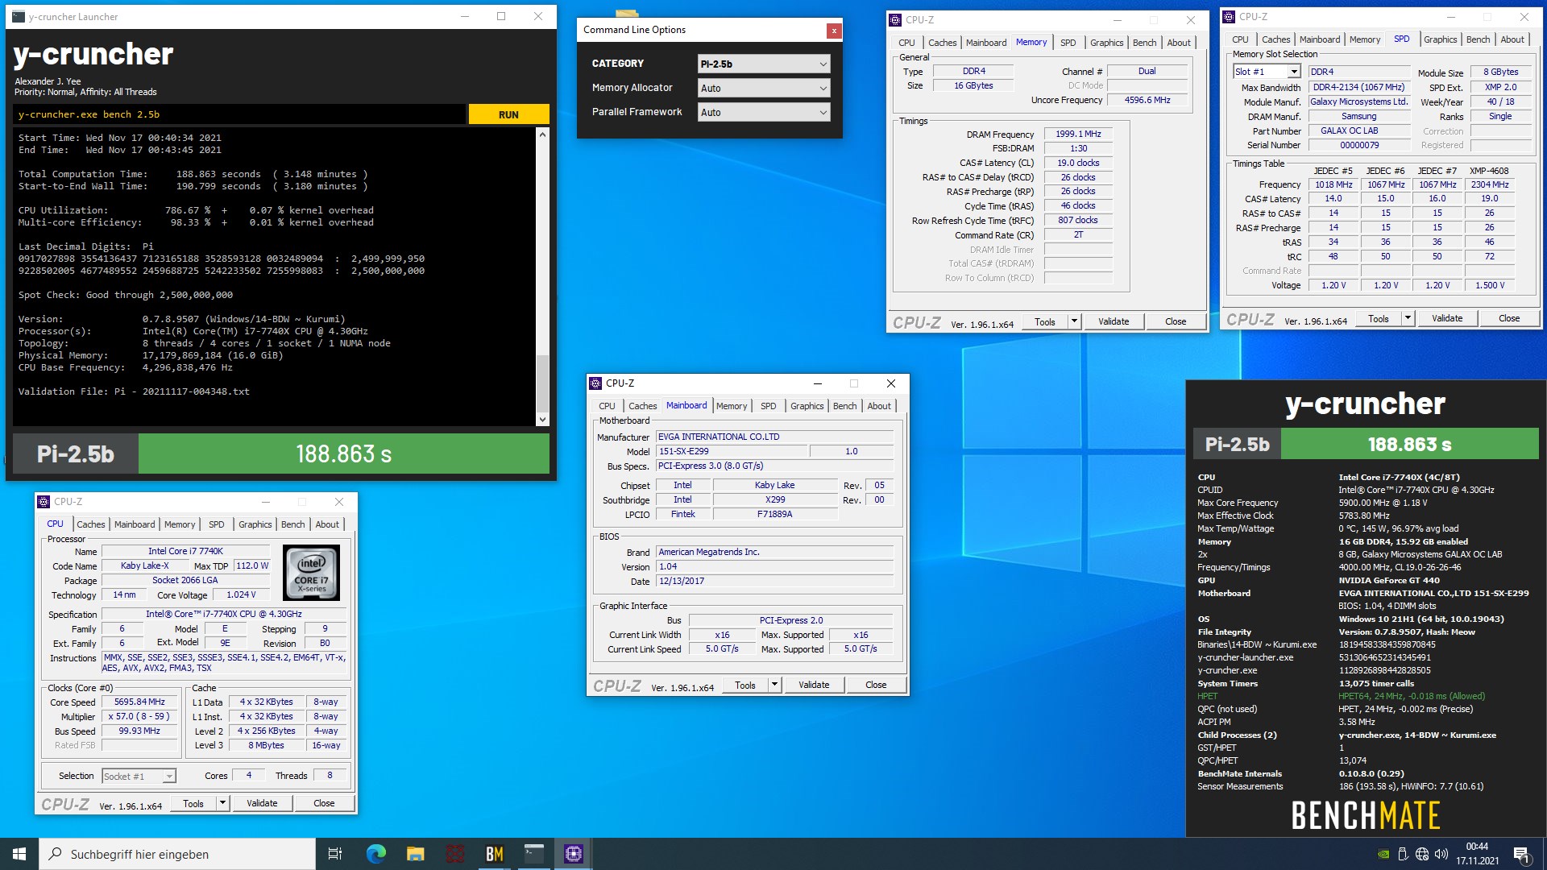The width and height of the screenshot is (1547, 870).
Task: Click Validate in CPU-Z SPD window
Action: click(x=1447, y=318)
